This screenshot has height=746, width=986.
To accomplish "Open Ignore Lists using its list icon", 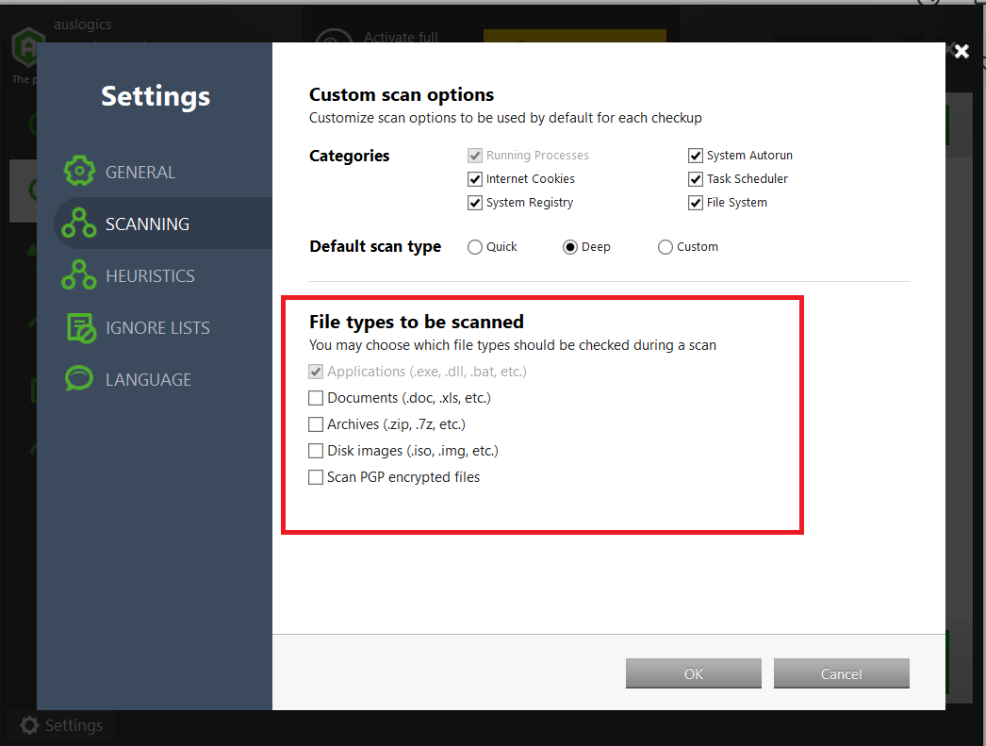I will (79, 326).
